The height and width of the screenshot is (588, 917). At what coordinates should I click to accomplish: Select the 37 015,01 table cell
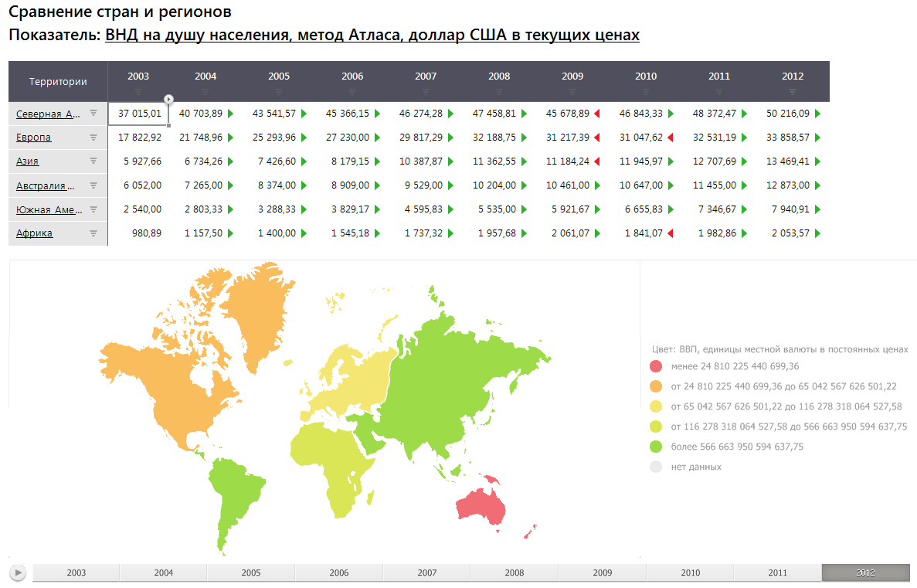point(139,114)
